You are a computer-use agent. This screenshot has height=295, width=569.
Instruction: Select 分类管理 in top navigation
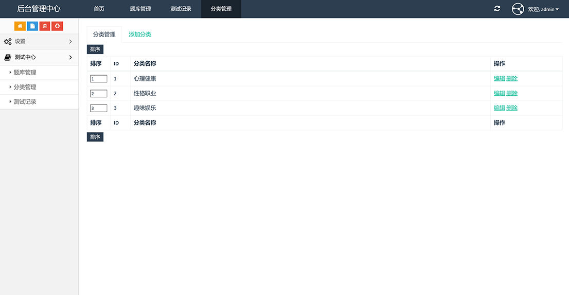221,9
